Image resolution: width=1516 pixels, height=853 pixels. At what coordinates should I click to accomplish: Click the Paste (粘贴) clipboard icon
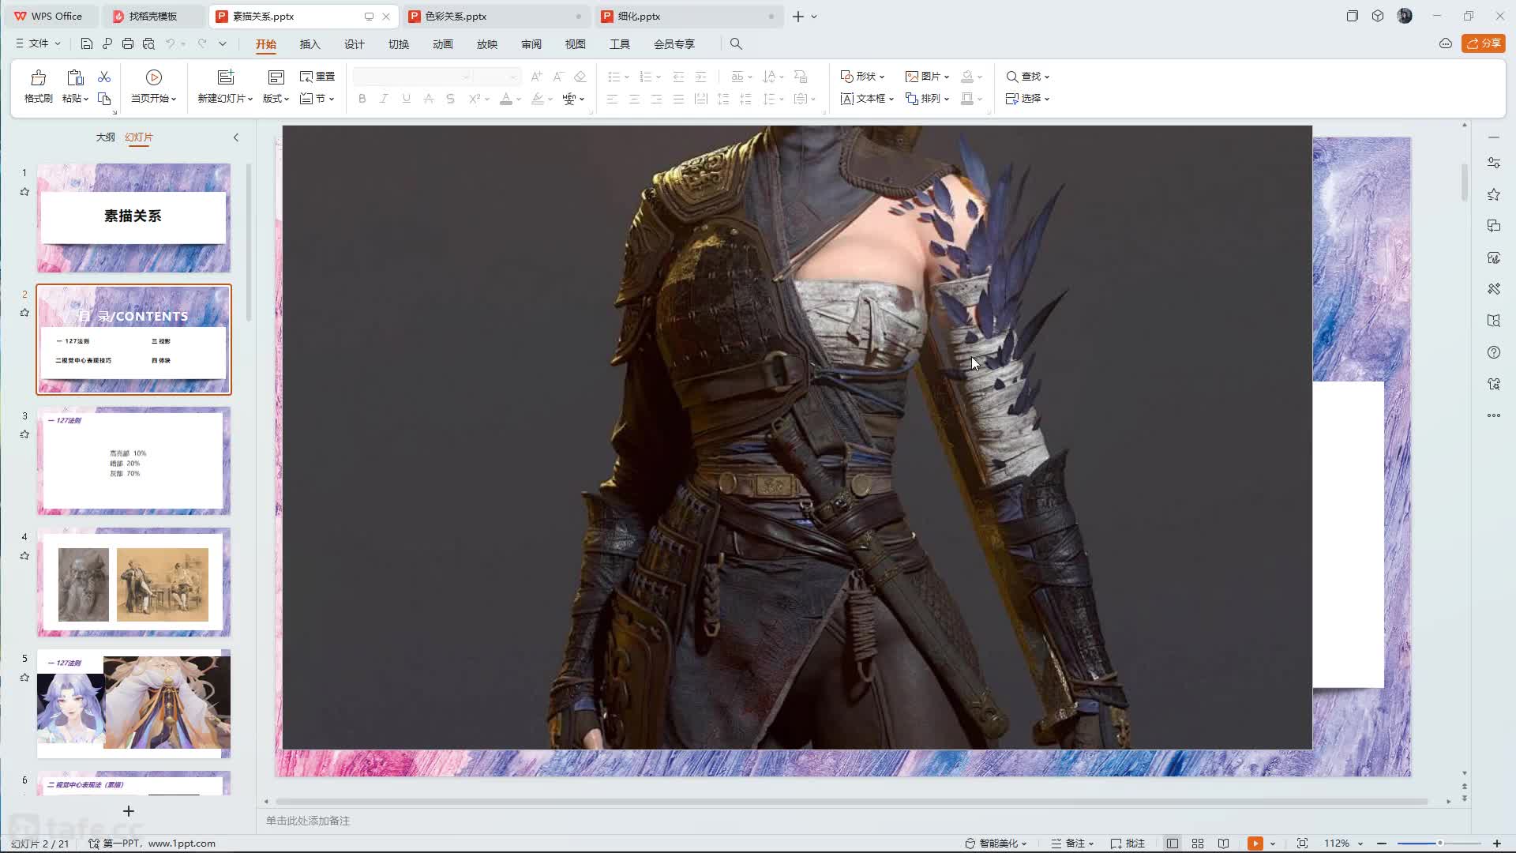75,77
